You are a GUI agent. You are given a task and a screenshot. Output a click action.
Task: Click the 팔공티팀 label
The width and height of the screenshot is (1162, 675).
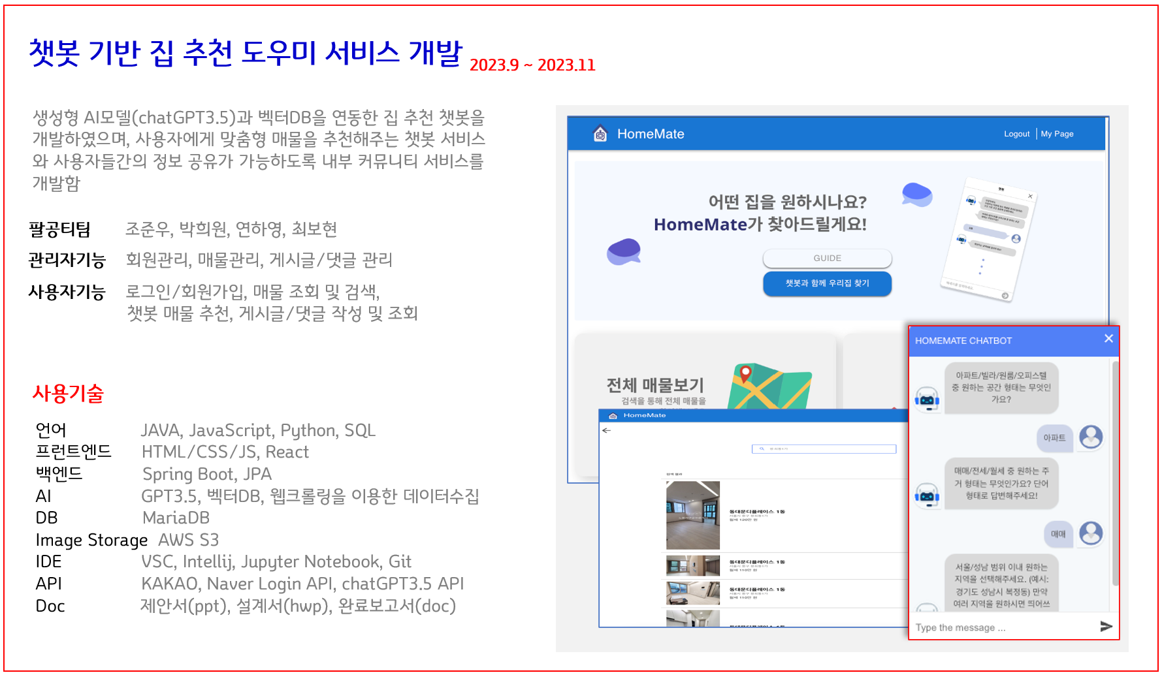coord(59,229)
